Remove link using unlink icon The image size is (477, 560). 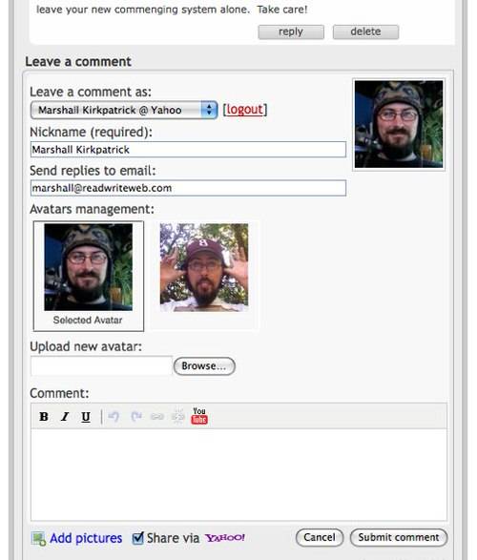(177, 417)
